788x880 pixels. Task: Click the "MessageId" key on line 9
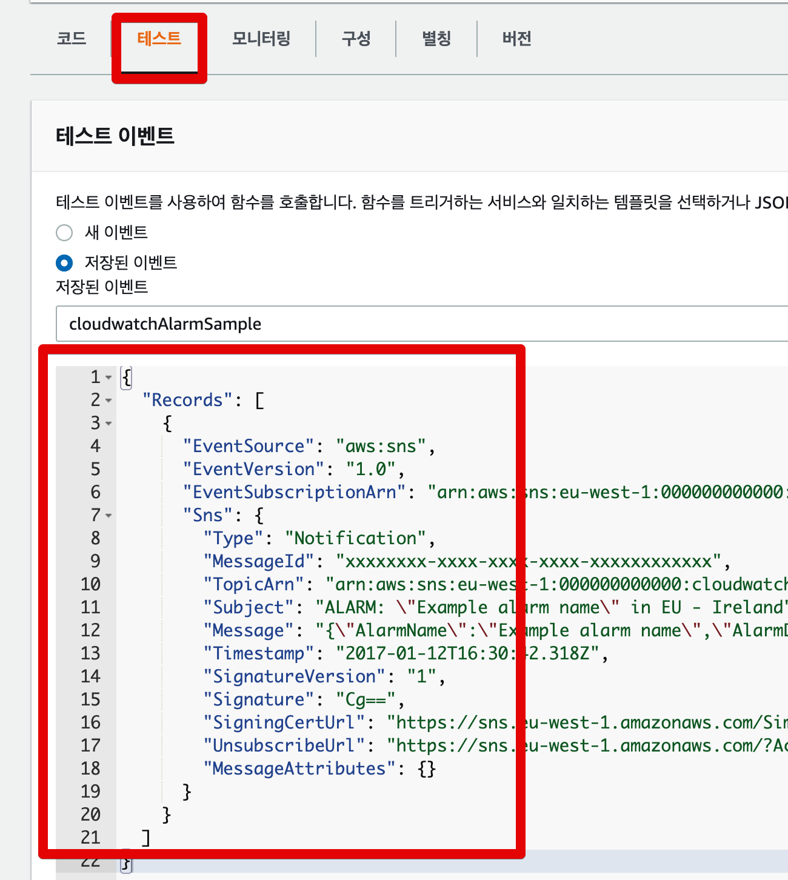pos(259,562)
